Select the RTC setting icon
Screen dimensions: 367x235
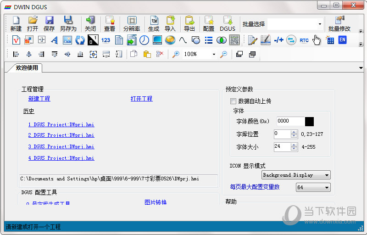(304, 40)
